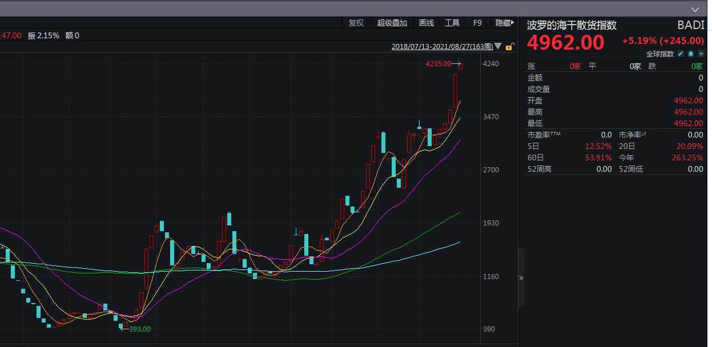Select the 画线 drawing tool tab
The image size is (712, 347).
[x=427, y=23]
